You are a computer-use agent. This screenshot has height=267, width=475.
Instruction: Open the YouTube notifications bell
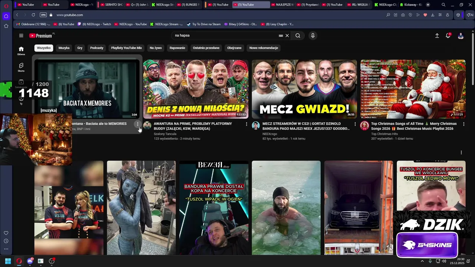(x=448, y=36)
